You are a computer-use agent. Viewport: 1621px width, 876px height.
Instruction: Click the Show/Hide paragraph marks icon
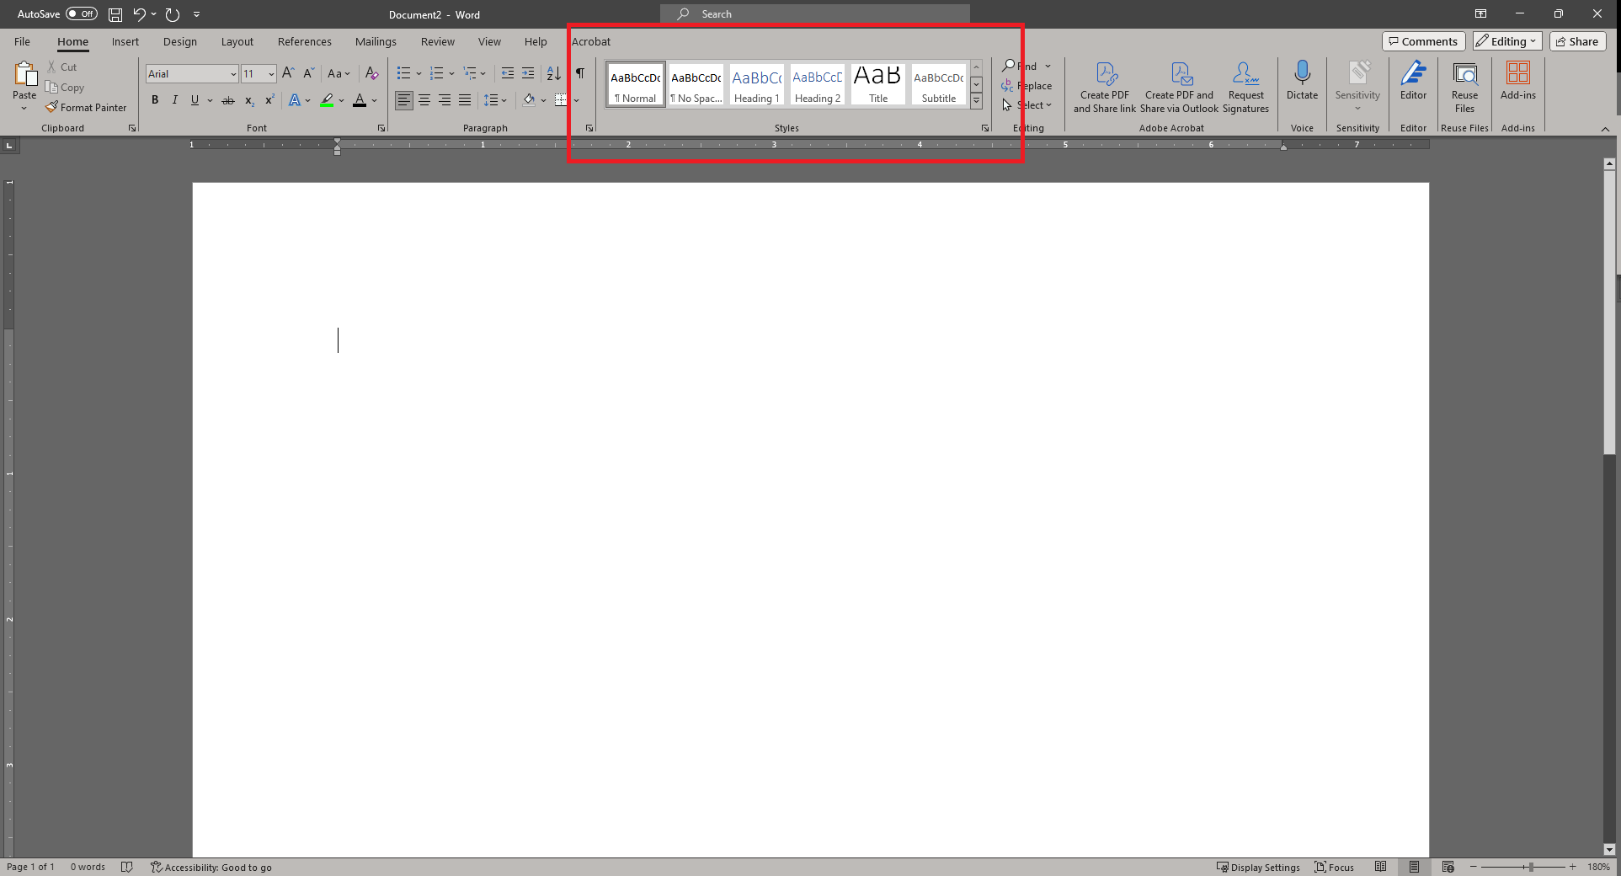click(580, 73)
